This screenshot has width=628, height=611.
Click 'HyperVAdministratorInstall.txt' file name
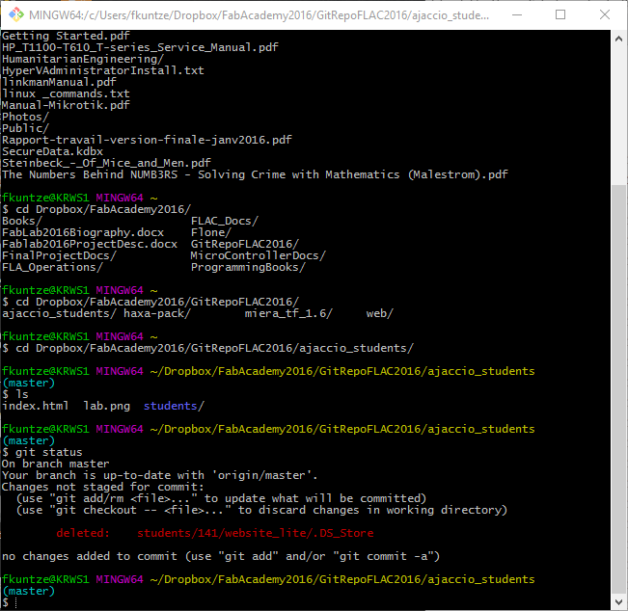click(103, 70)
